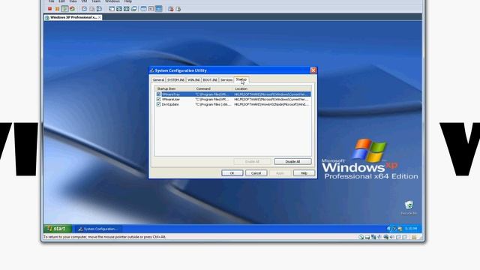Click the first disc device icon in VMware status bar
This screenshot has width=480, height=270.
361,237
